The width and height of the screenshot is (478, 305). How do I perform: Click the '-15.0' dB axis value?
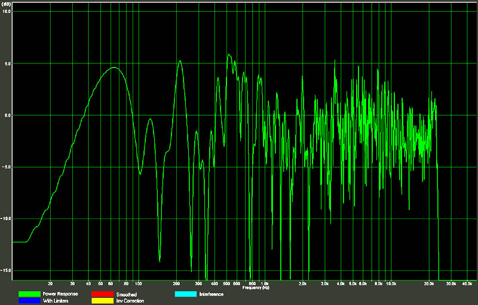tap(5, 270)
